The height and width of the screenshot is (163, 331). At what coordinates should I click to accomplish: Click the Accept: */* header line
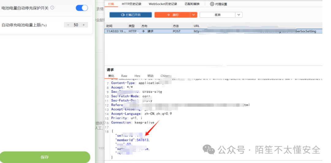pos(122,87)
